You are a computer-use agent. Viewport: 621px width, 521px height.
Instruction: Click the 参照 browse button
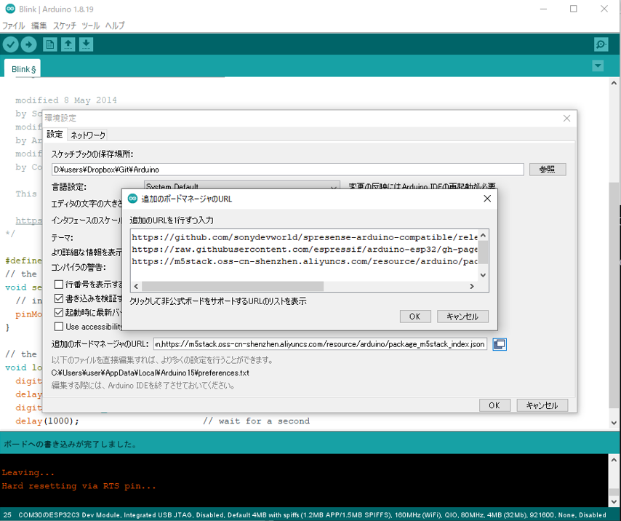click(548, 169)
